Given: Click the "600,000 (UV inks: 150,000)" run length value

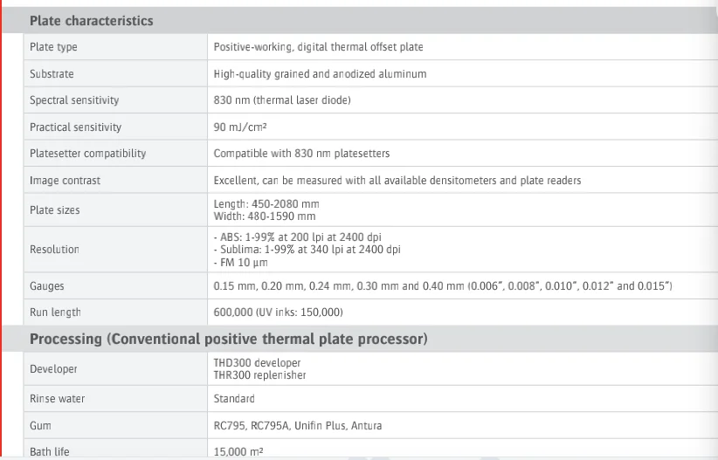Looking at the screenshot, I should 278,312.
